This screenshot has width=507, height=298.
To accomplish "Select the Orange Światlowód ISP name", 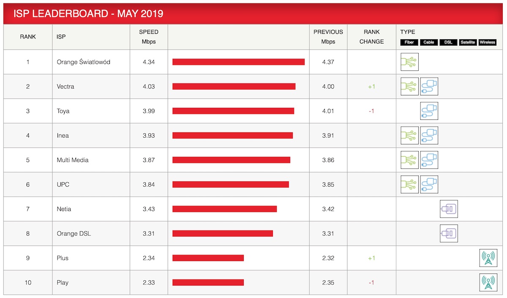I will point(84,62).
